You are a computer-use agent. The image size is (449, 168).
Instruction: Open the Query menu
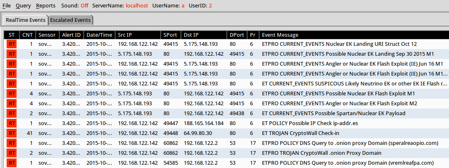(23, 6)
